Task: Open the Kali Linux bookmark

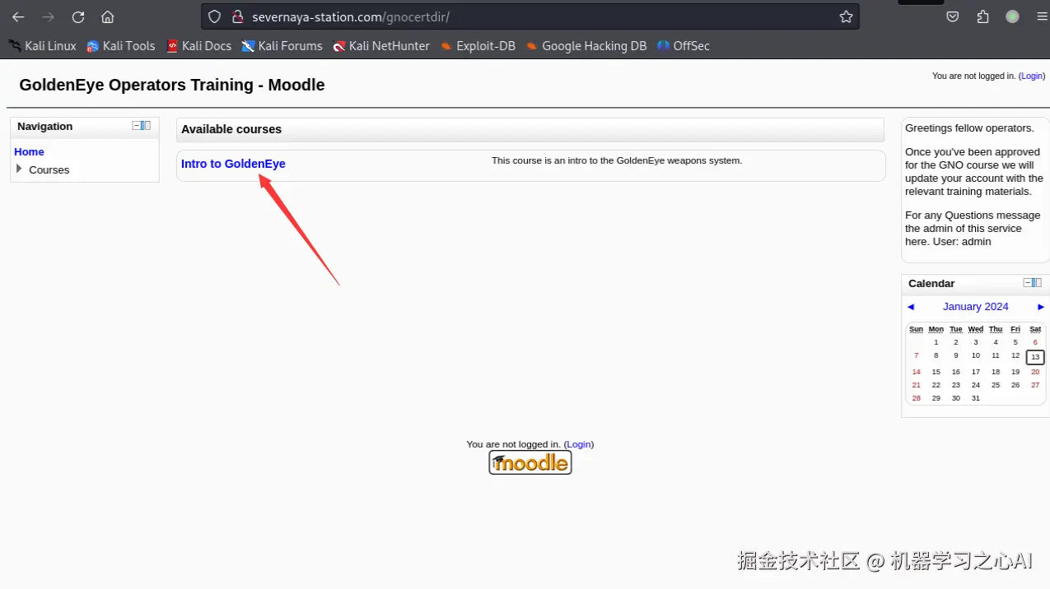Action: 42,46
